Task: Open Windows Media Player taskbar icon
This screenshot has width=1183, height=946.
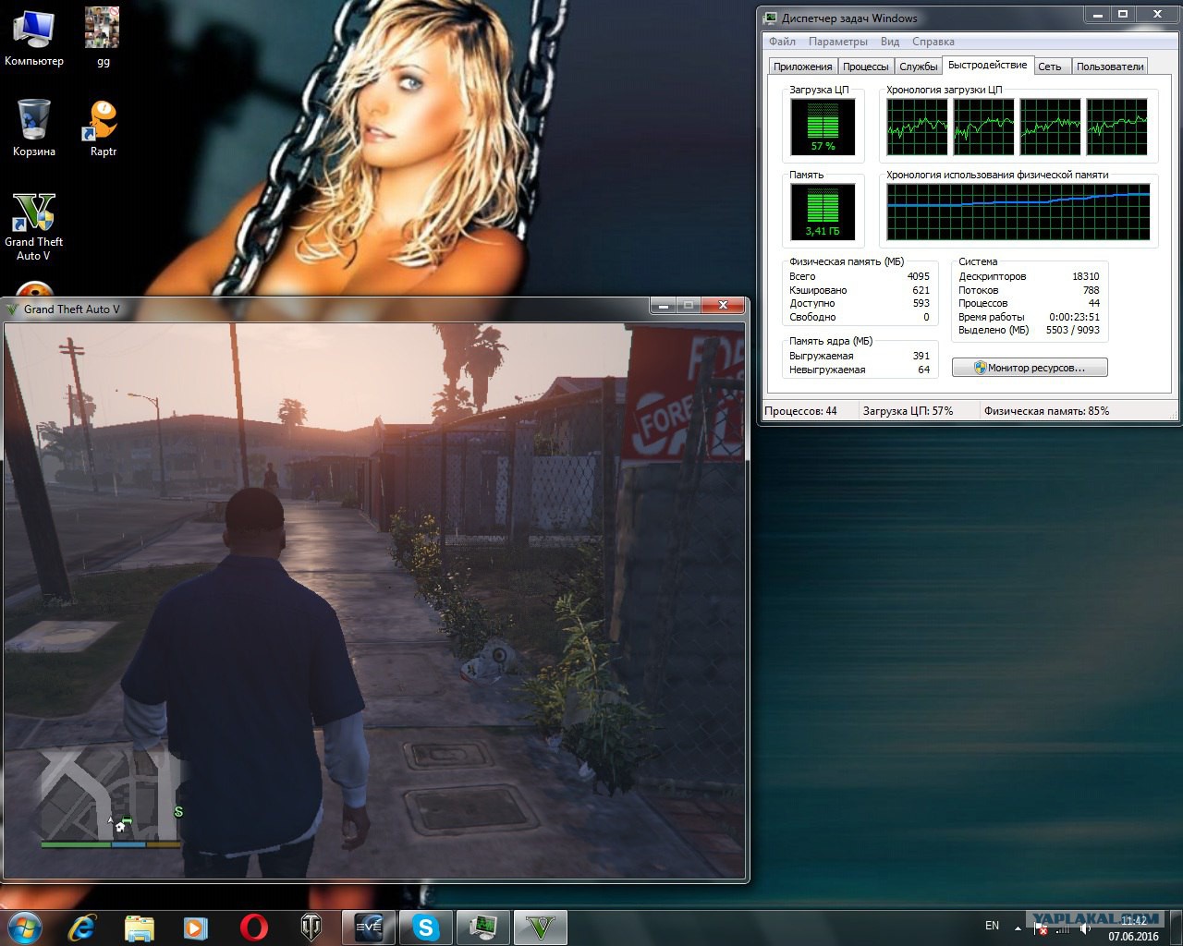Action: tap(195, 927)
